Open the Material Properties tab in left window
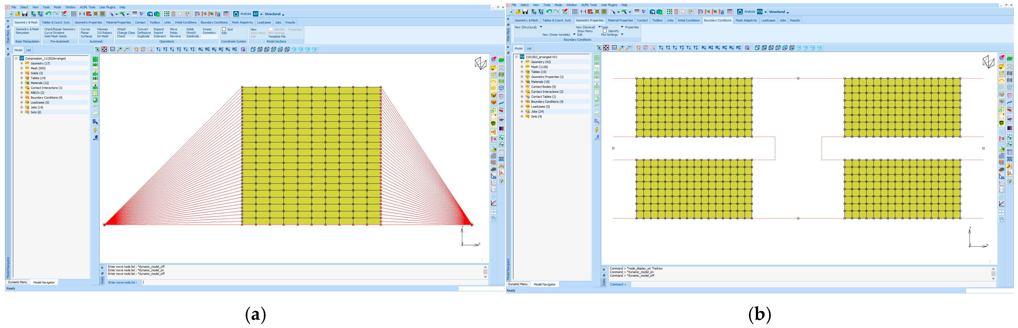 pyautogui.click(x=118, y=22)
